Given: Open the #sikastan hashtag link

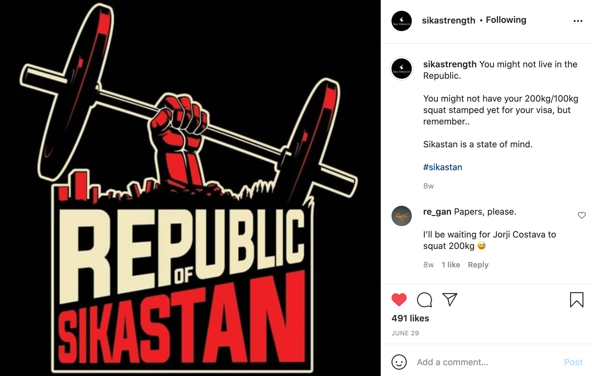Looking at the screenshot, I should point(443,167).
